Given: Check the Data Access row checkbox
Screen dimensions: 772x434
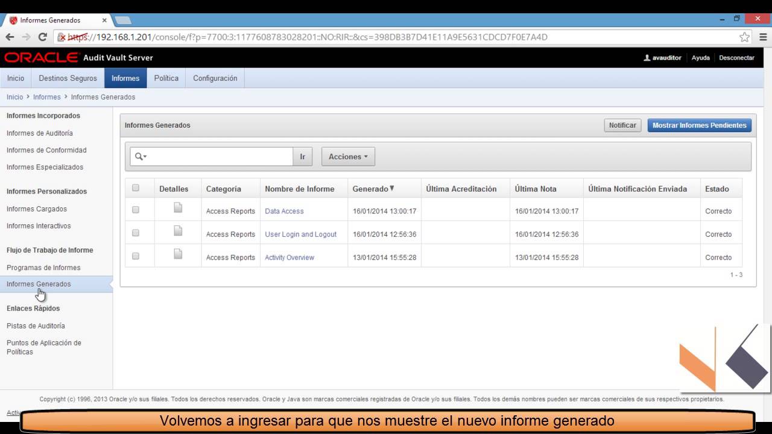Looking at the screenshot, I should pos(136,210).
